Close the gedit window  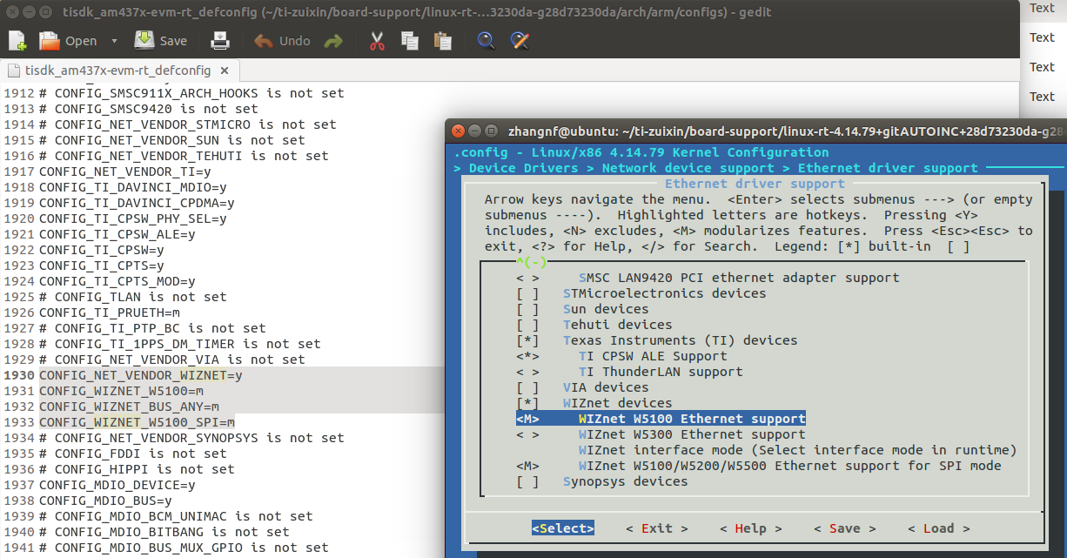tap(11, 11)
